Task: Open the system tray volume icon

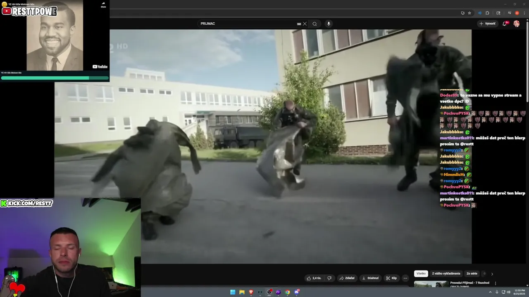Action: click(508, 292)
